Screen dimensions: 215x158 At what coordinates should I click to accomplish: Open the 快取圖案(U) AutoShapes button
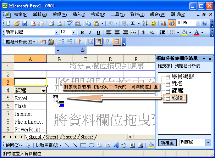click(49, 145)
